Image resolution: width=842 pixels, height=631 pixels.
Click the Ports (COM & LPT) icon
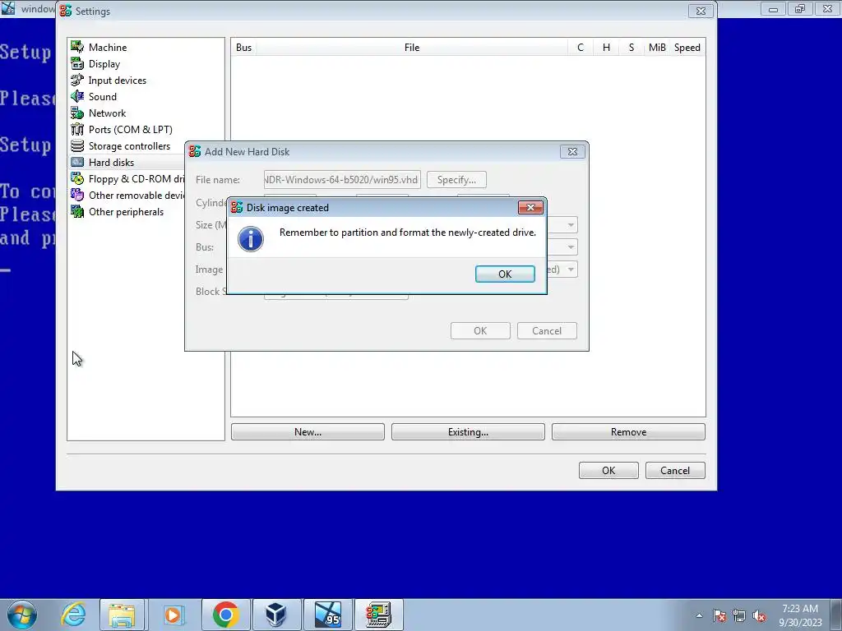[77, 129]
